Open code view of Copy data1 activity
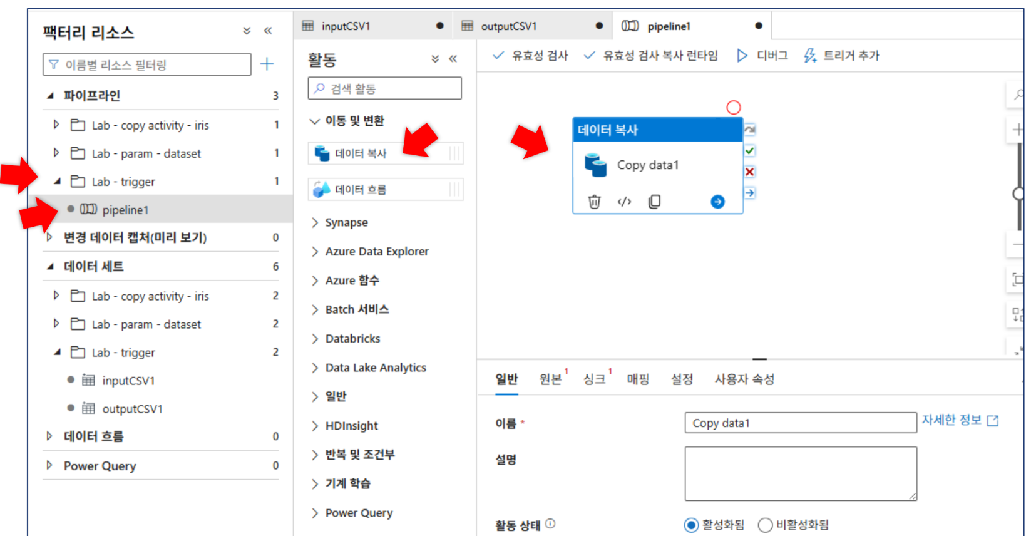 (624, 202)
